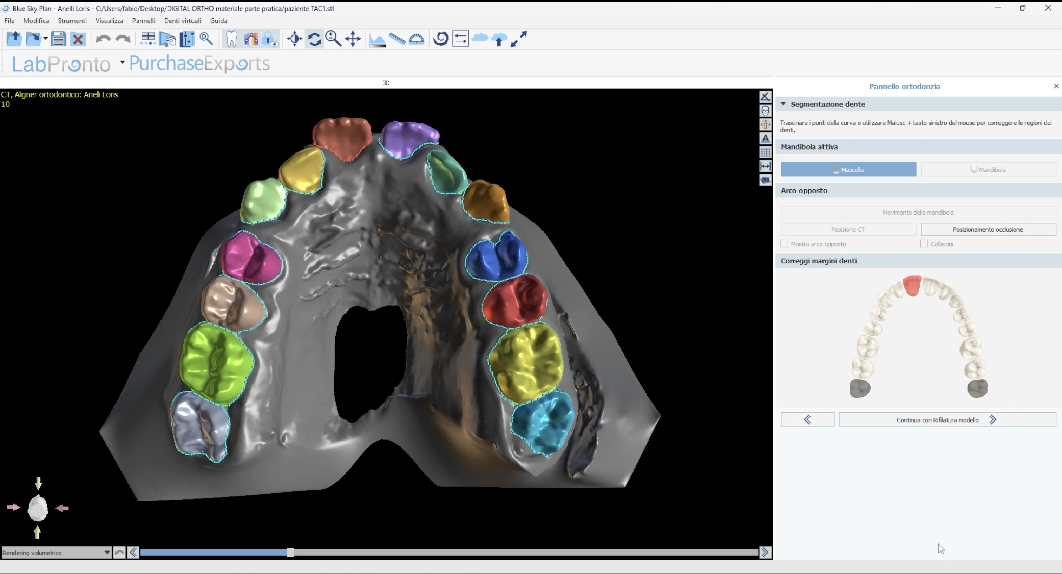Open the export folder dropdown arrow
Viewport: 1062px width, 574px height.
[x=45, y=39]
